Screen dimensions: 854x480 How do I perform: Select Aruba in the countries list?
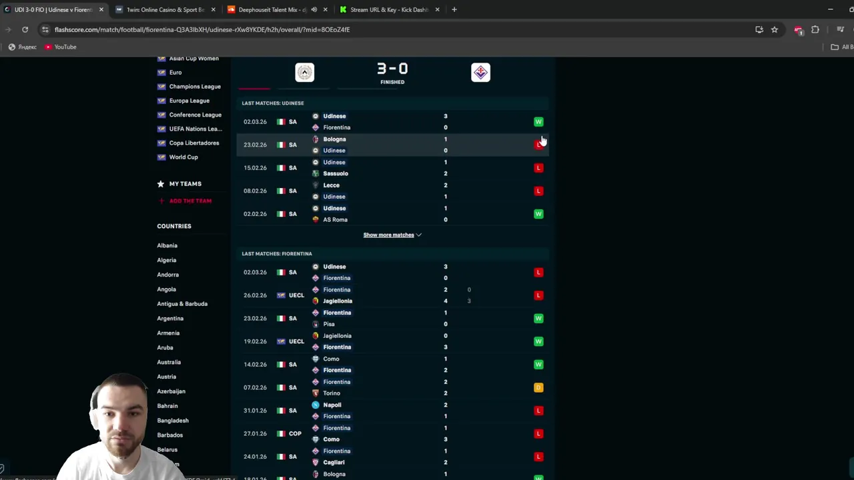(165, 347)
